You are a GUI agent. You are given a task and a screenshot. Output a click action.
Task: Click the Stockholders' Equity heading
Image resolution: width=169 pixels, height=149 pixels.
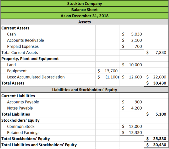tap(21, 120)
